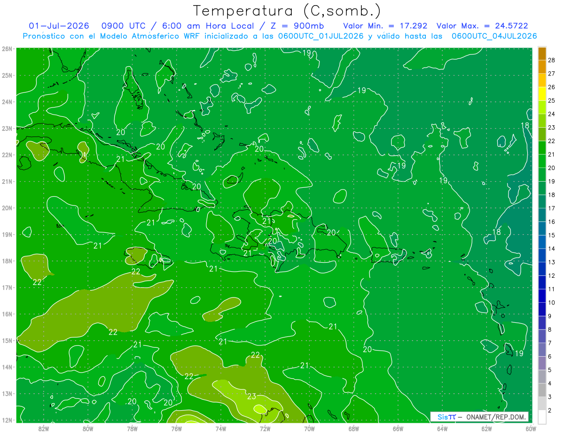The image size is (564, 435).
Task: Click the color scale value 10
Action: point(552,302)
